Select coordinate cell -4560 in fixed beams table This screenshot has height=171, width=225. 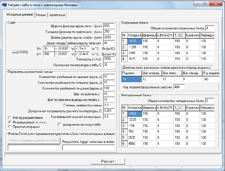(134, 113)
